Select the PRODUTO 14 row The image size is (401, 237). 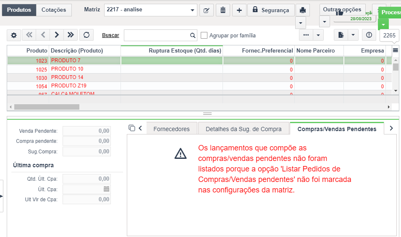(199, 78)
